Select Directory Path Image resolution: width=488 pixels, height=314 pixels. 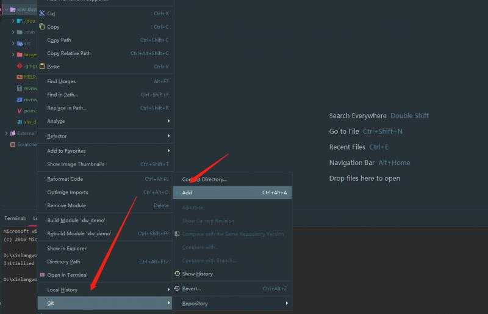pos(105,261)
